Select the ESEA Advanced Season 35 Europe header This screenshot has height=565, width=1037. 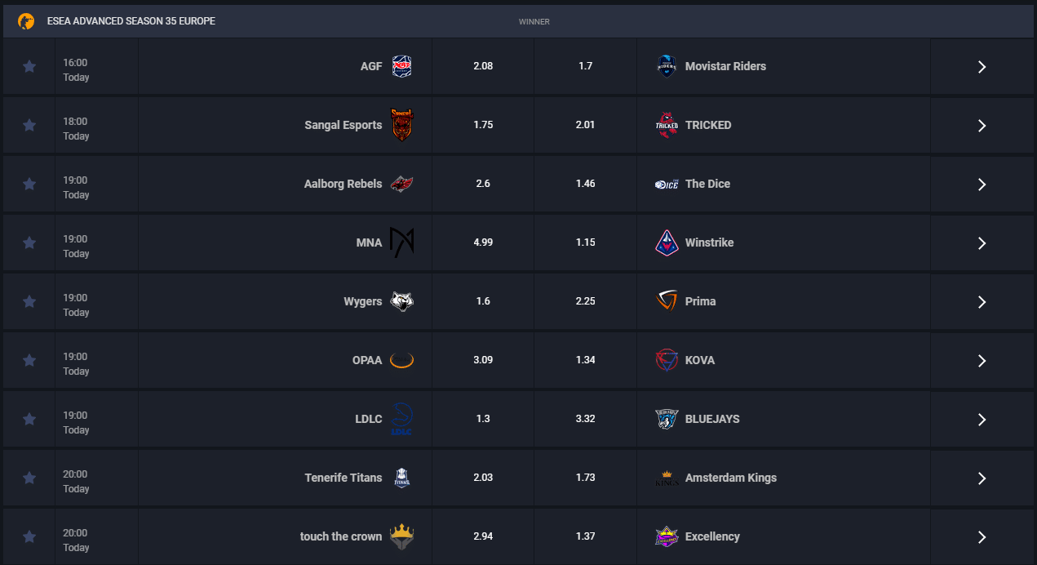pyautogui.click(x=131, y=21)
